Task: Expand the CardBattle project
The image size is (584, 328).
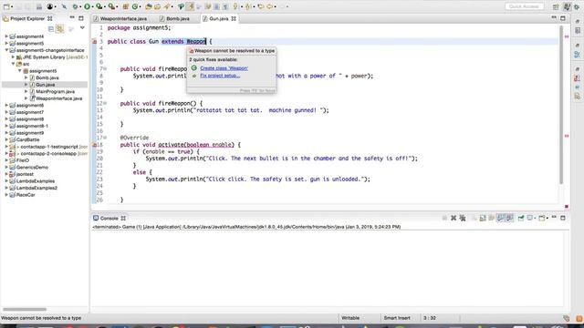Action: [x=6, y=139]
